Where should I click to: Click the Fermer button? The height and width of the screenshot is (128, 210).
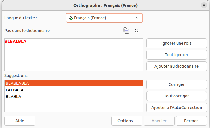click(191, 121)
